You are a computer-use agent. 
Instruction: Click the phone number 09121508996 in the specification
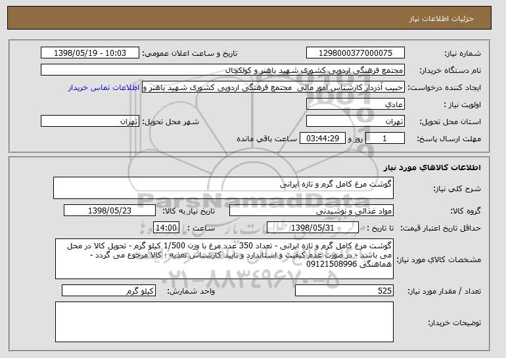(331, 264)
